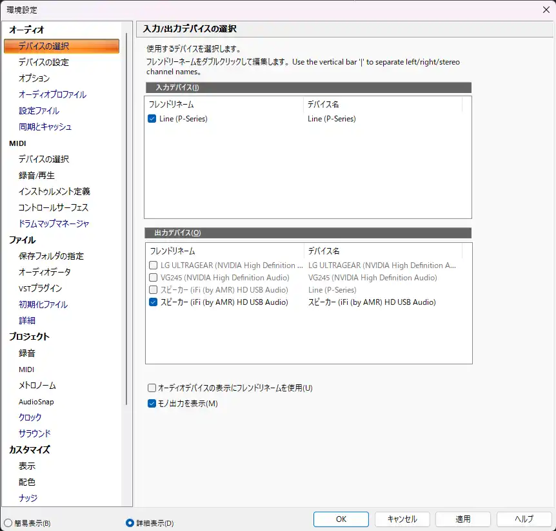Uncheck the Line (P-Series) input device

[152, 119]
